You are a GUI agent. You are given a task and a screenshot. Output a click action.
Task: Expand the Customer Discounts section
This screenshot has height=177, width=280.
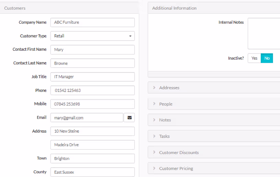tap(214, 152)
